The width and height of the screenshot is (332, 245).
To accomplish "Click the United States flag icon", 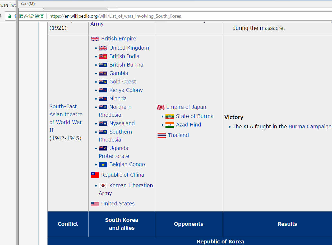I will tap(95, 204).
